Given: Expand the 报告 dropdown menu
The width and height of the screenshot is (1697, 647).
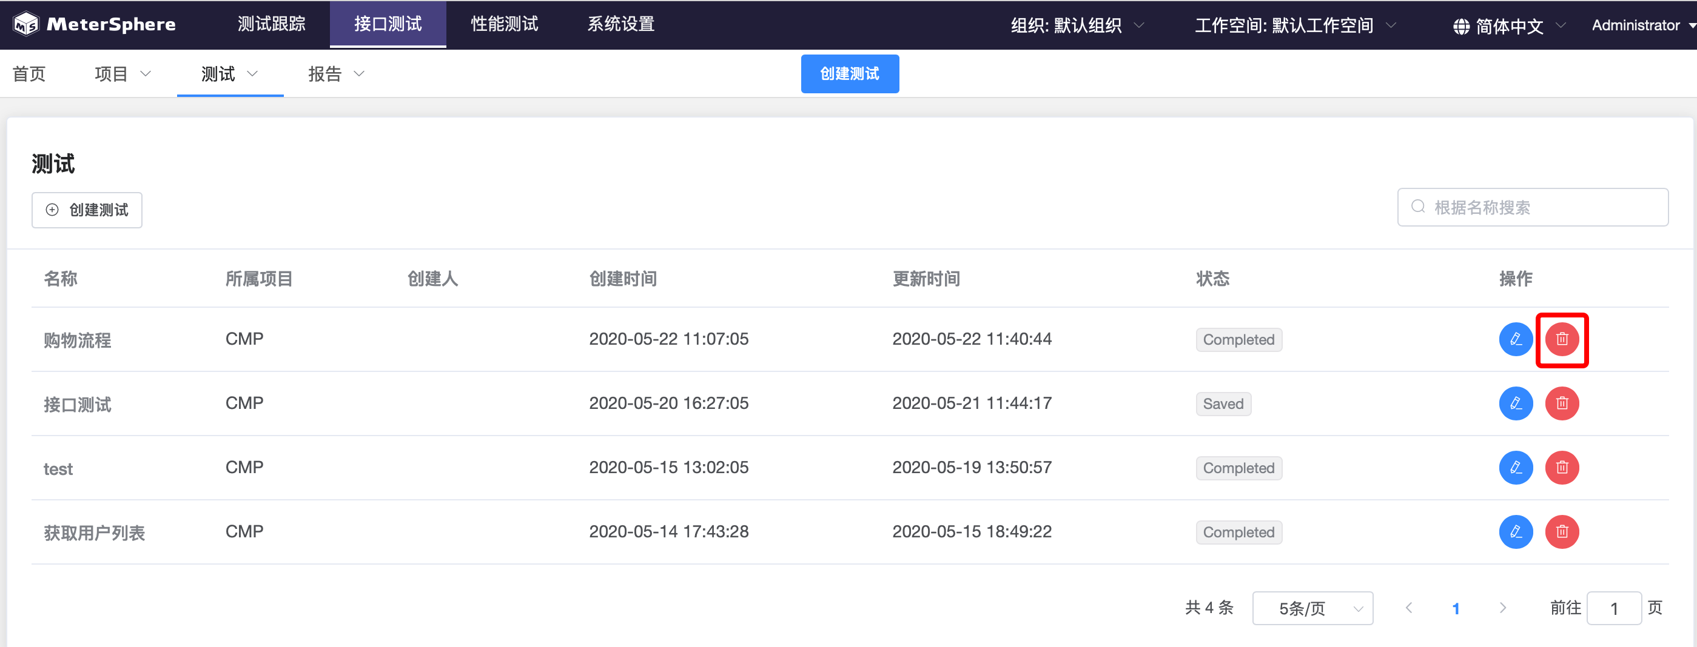Looking at the screenshot, I should 336,74.
